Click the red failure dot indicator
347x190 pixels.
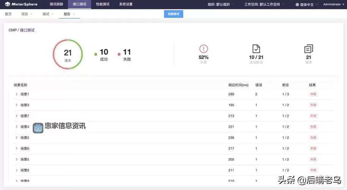tap(119, 54)
